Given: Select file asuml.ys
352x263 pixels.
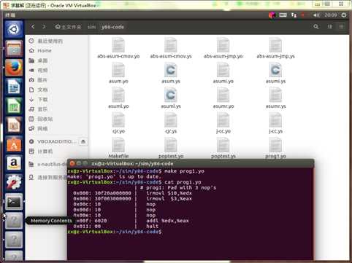Looking at the screenshot, I should (x=171, y=98).
